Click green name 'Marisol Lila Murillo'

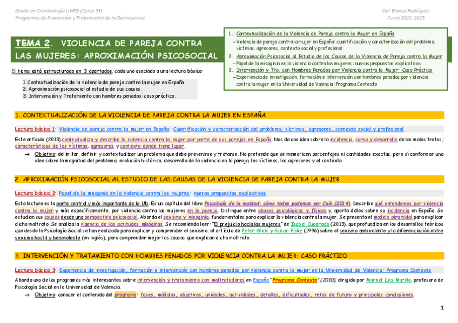tap(388, 280)
